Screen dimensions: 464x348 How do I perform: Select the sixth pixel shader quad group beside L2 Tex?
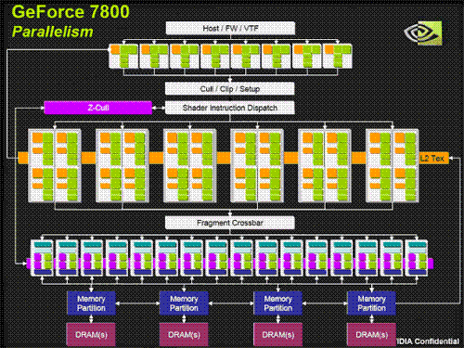point(393,166)
